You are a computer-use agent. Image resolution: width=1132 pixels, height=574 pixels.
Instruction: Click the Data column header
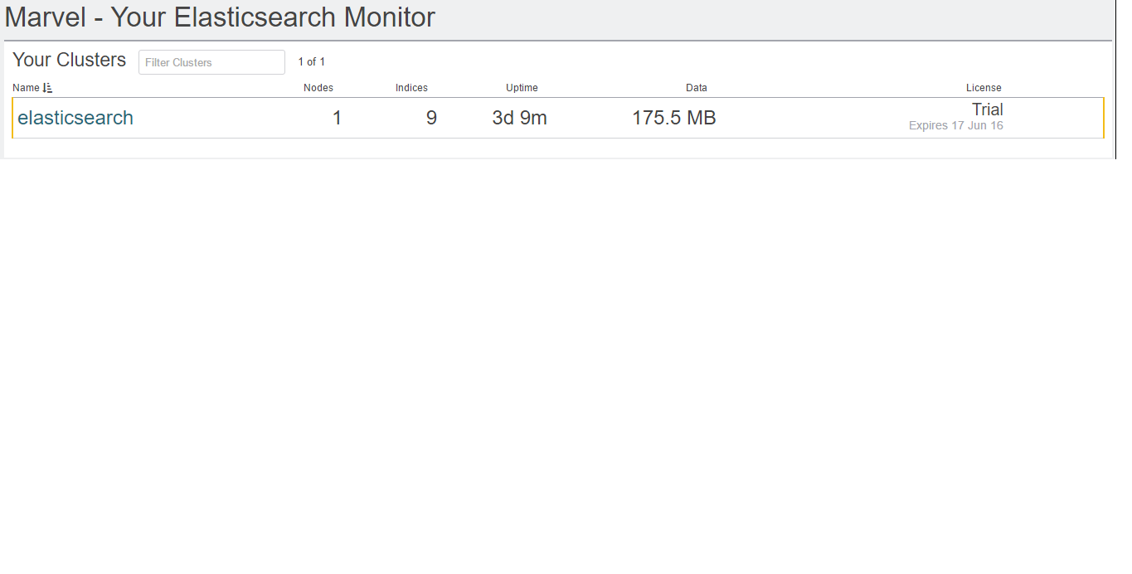click(697, 88)
